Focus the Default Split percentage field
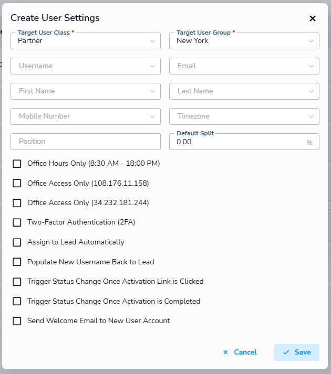Screen dimensions: 331x374 coord(239,142)
